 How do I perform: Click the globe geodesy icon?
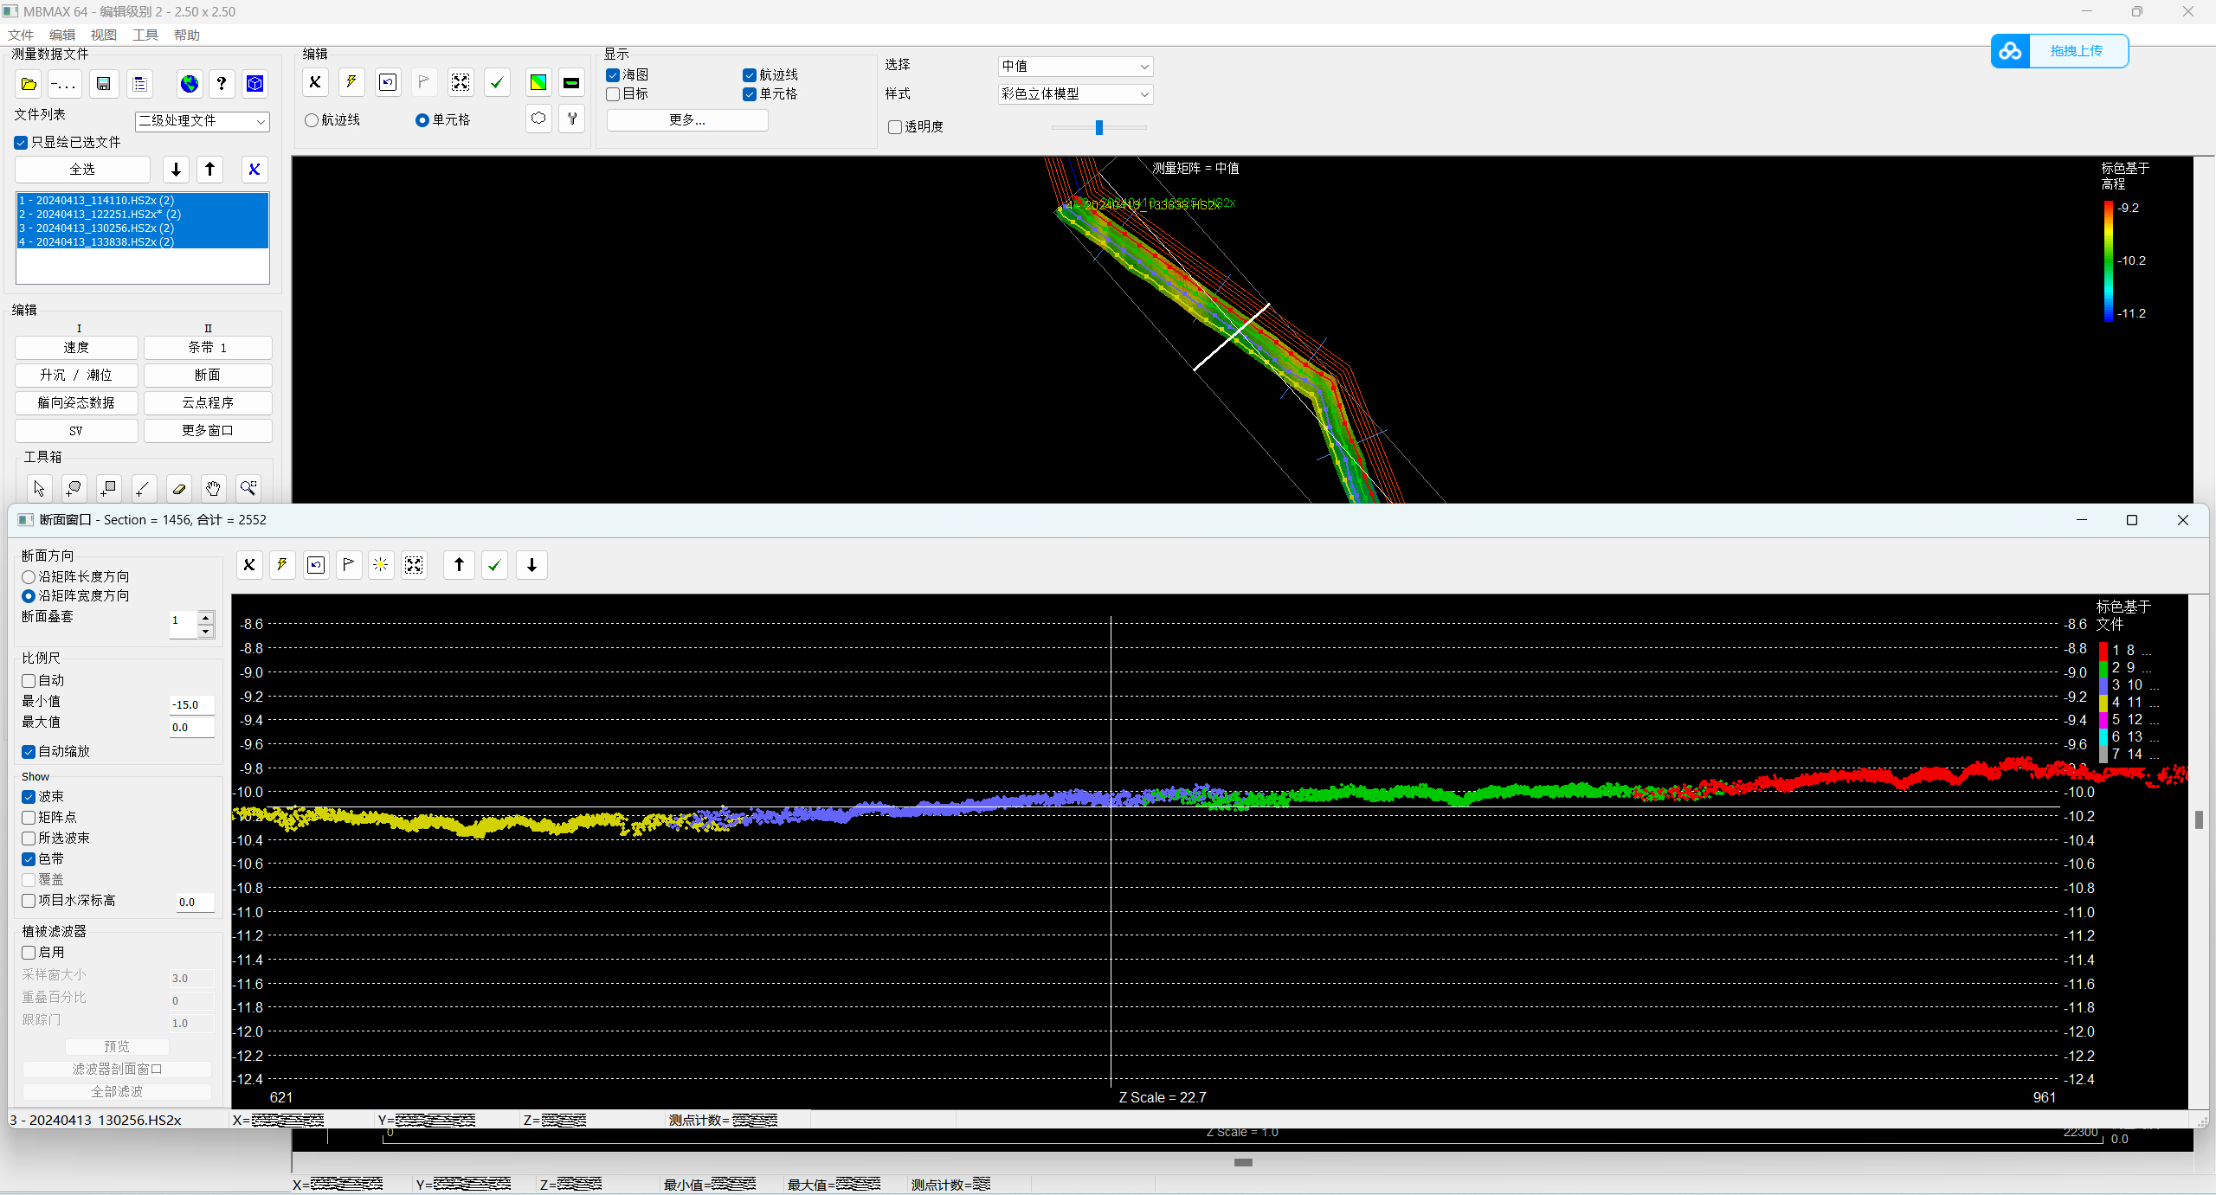[190, 84]
